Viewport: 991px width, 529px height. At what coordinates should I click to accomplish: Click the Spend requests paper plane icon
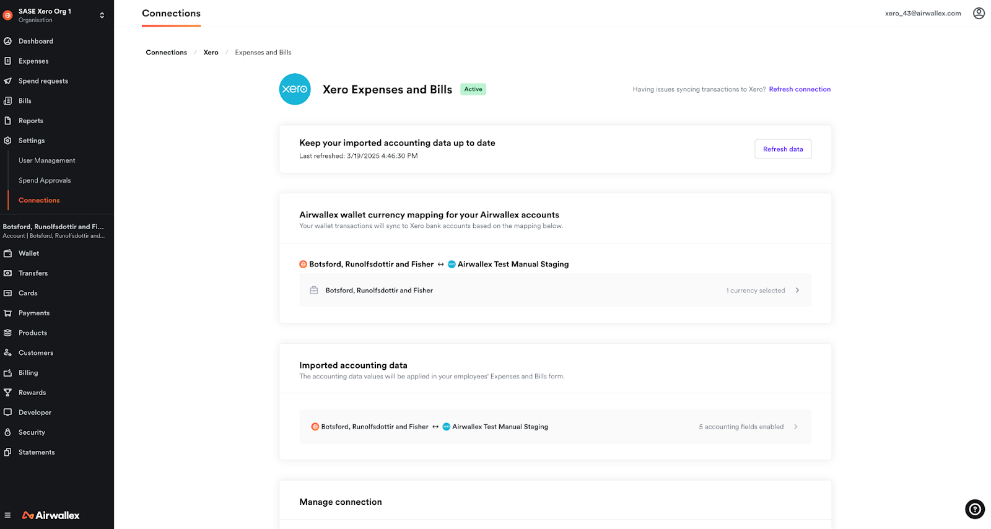[7, 81]
